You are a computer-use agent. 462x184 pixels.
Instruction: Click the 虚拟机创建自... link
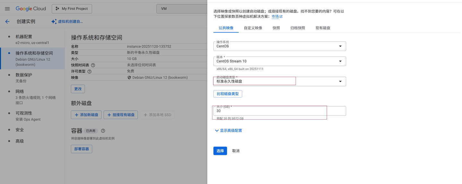coord(70,21)
